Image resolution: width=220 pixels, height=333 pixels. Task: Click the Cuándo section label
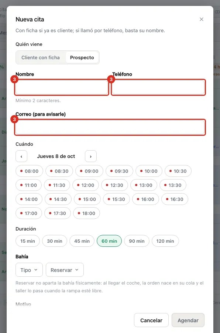click(24, 144)
